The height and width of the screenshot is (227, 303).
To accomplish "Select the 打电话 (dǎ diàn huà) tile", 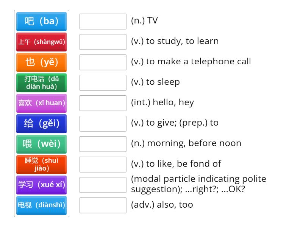I will 41,83.
